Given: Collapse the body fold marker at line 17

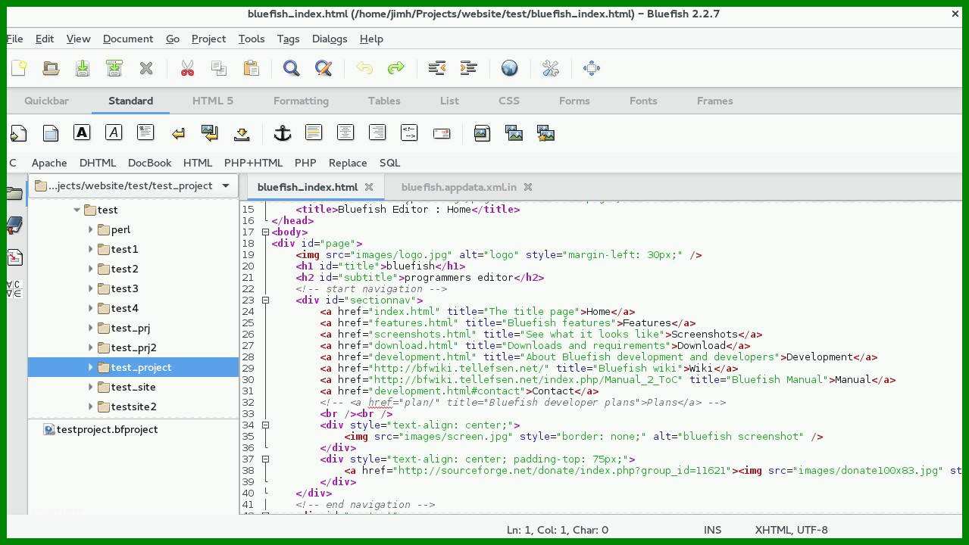Looking at the screenshot, I should 265,232.
